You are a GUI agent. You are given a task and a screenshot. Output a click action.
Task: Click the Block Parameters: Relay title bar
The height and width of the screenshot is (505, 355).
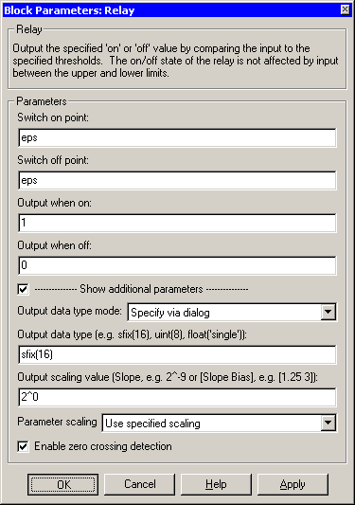pos(170,10)
